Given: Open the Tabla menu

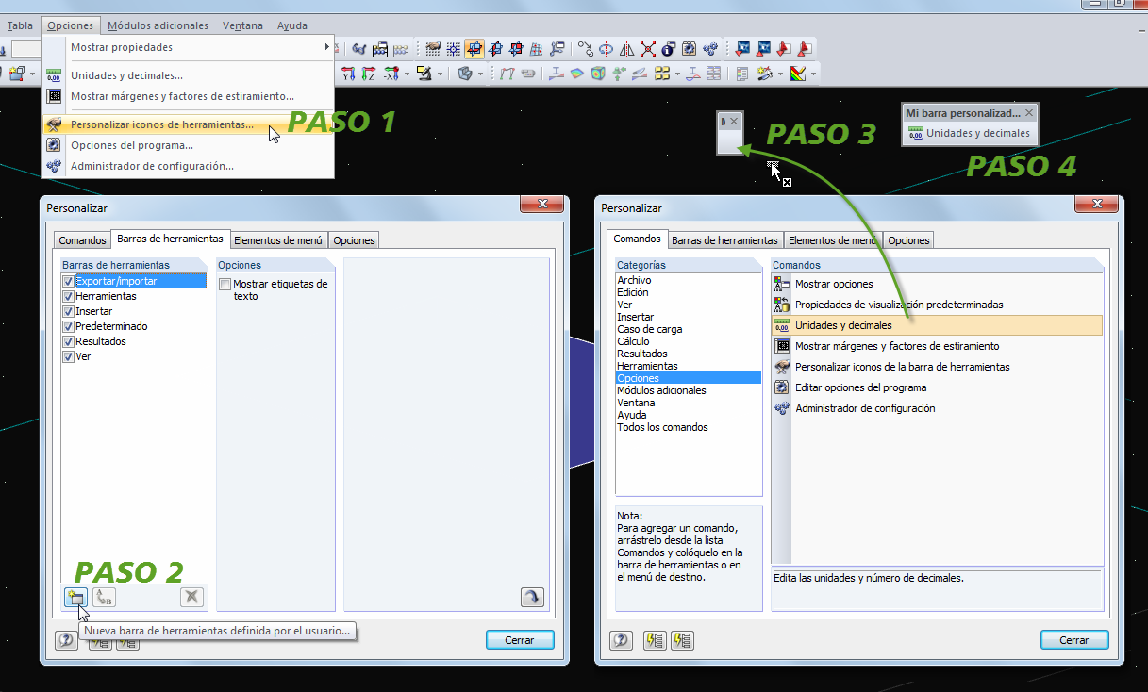Looking at the screenshot, I should pos(20,25).
